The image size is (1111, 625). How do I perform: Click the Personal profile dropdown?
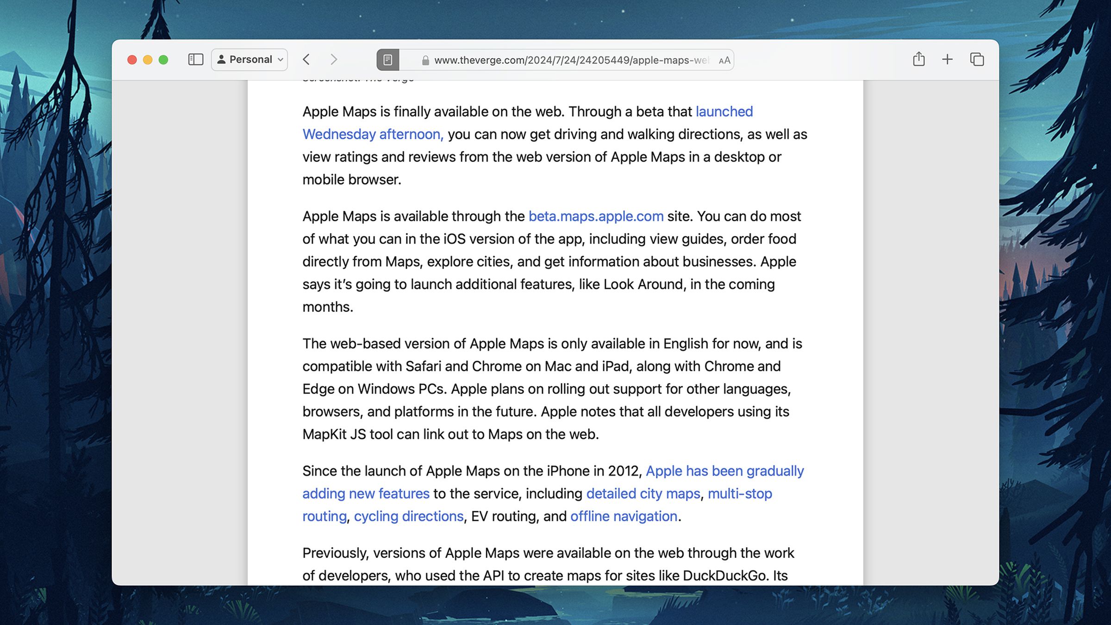(250, 60)
